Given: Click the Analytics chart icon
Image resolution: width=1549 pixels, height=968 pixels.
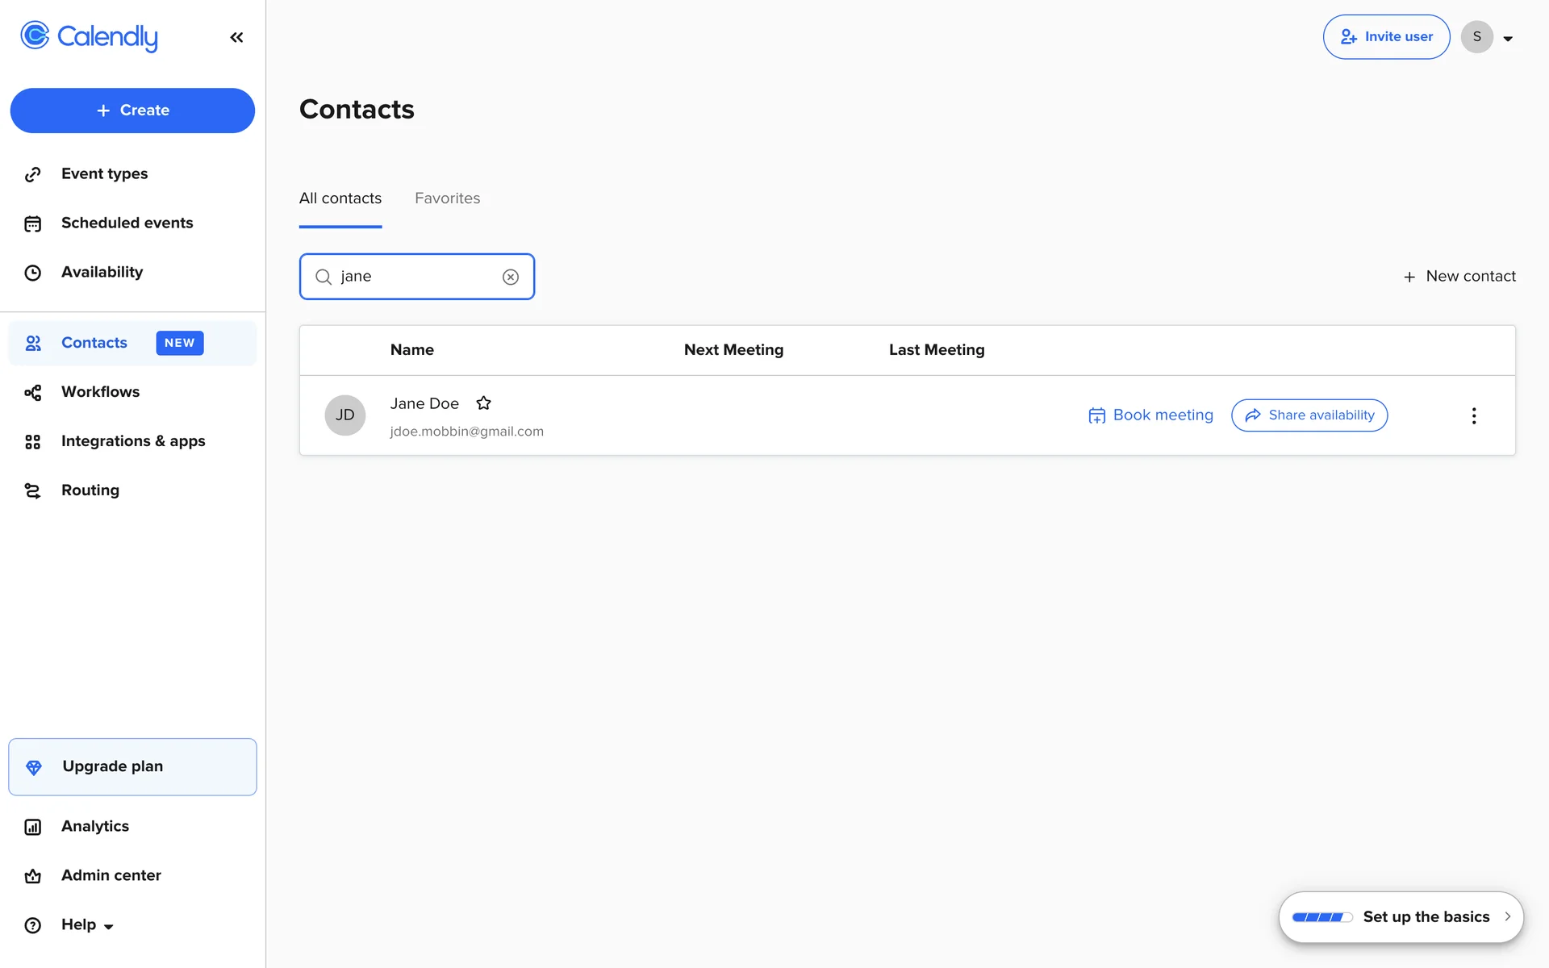Looking at the screenshot, I should click(33, 827).
